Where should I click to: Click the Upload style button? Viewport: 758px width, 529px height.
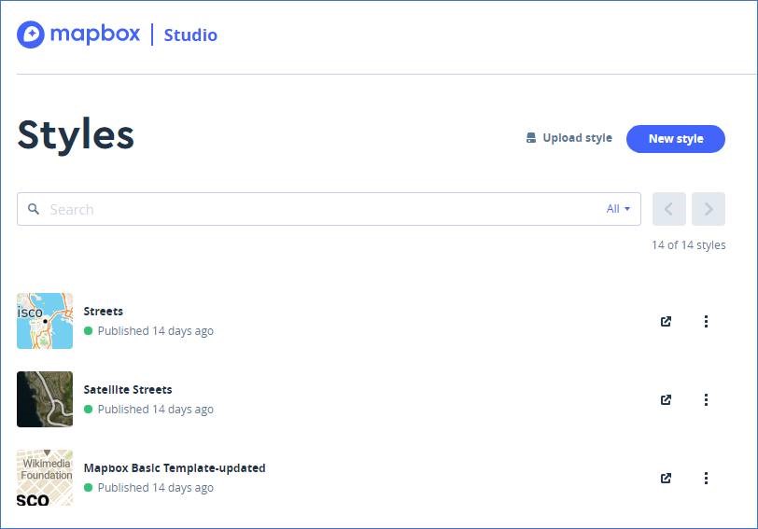[569, 138]
